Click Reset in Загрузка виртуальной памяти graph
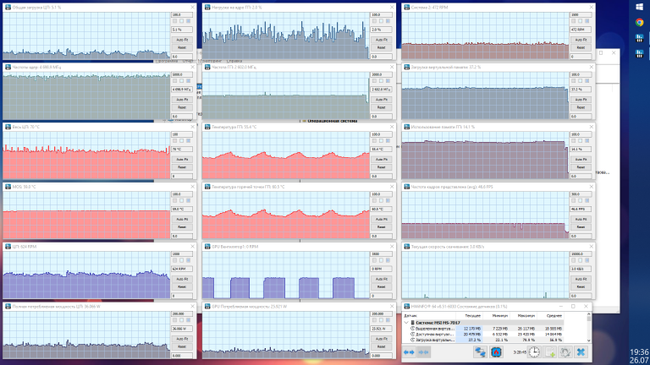Screen dimensions: 650x365 (581, 107)
